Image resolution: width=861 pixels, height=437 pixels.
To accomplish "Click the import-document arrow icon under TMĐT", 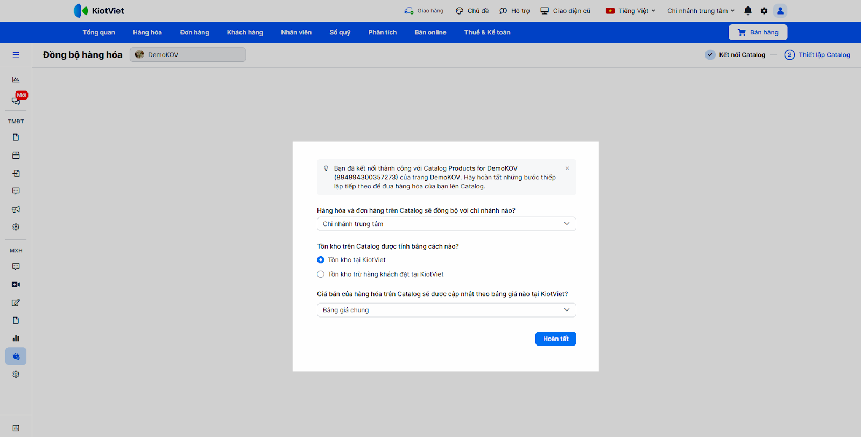I will (x=16, y=173).
